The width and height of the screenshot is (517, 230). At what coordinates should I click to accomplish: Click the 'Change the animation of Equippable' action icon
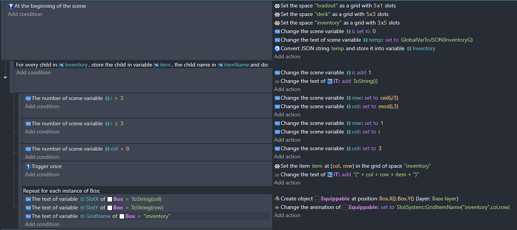tap(277, 207)
